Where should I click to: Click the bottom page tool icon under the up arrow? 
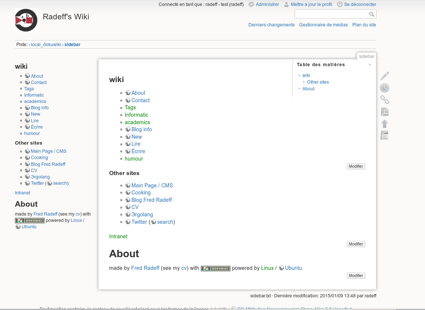click(385, 135)
